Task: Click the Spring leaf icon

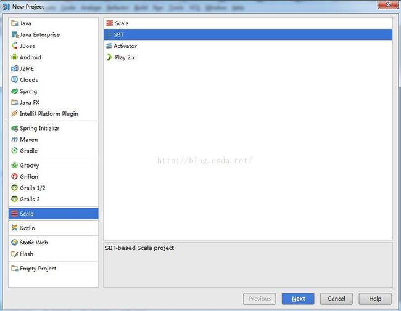Action: 15,91
